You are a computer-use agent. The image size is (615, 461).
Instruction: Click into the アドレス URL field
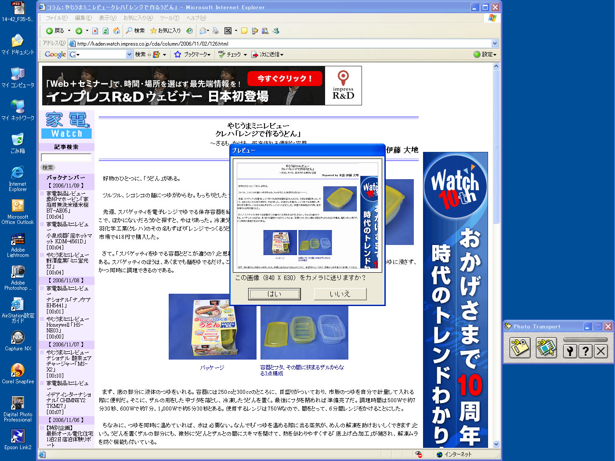[283, 43]
